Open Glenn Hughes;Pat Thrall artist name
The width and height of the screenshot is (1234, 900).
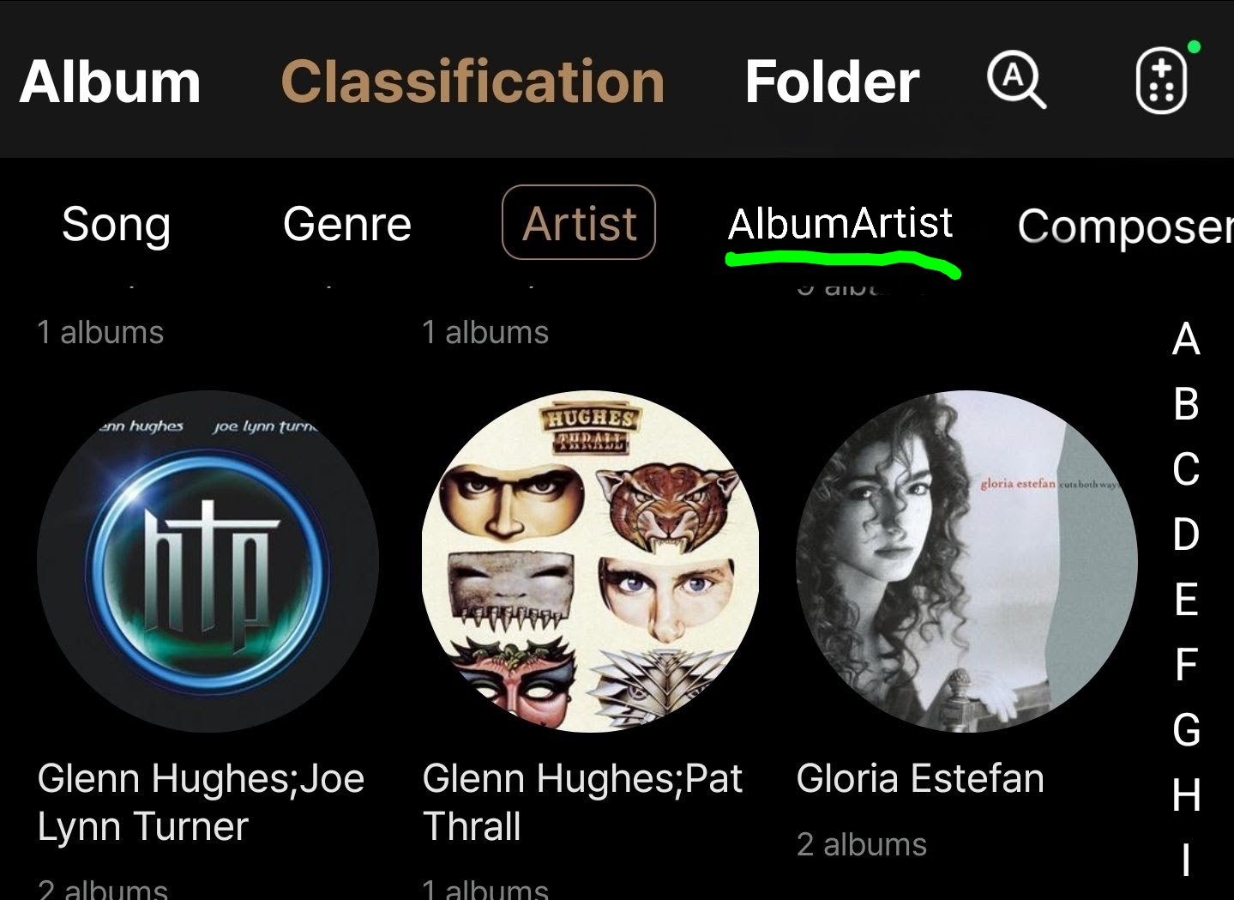pyautogui.click(x=581, y=802)
